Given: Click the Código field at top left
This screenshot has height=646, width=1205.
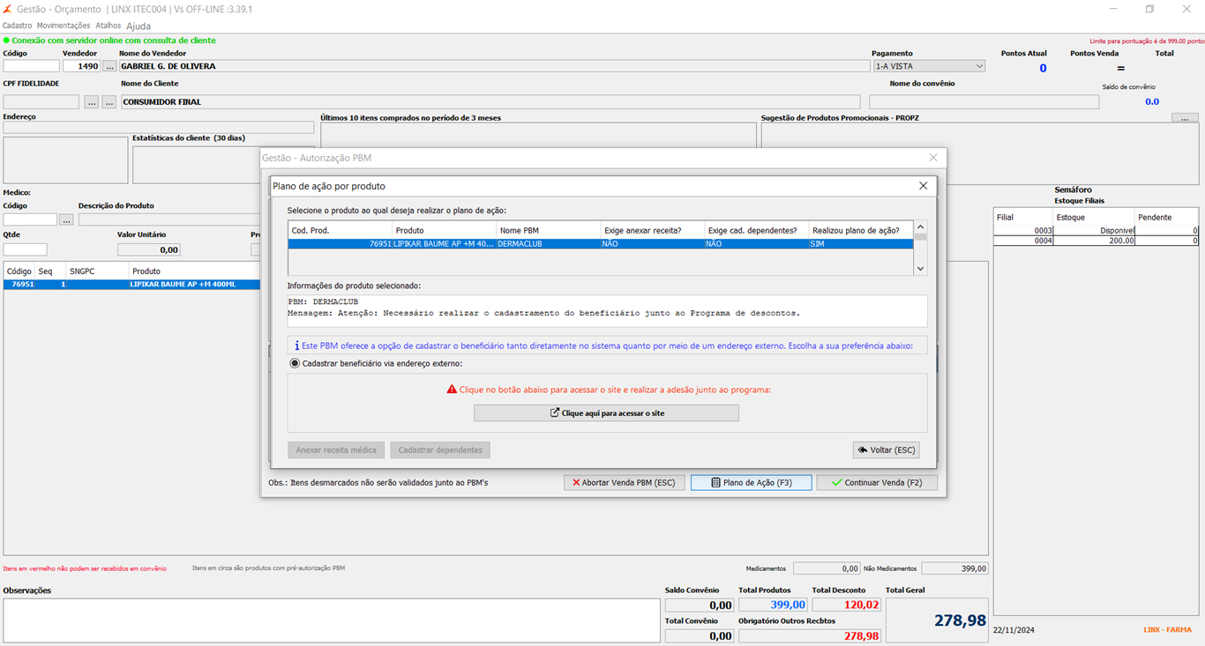Looking at the screenshot, I should (x=31, y=66).
